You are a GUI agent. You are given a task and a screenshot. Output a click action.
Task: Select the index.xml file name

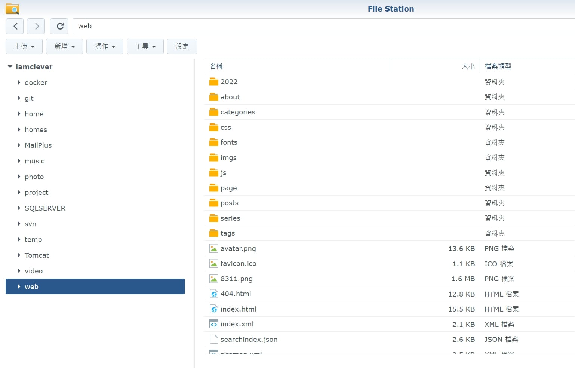237,324
